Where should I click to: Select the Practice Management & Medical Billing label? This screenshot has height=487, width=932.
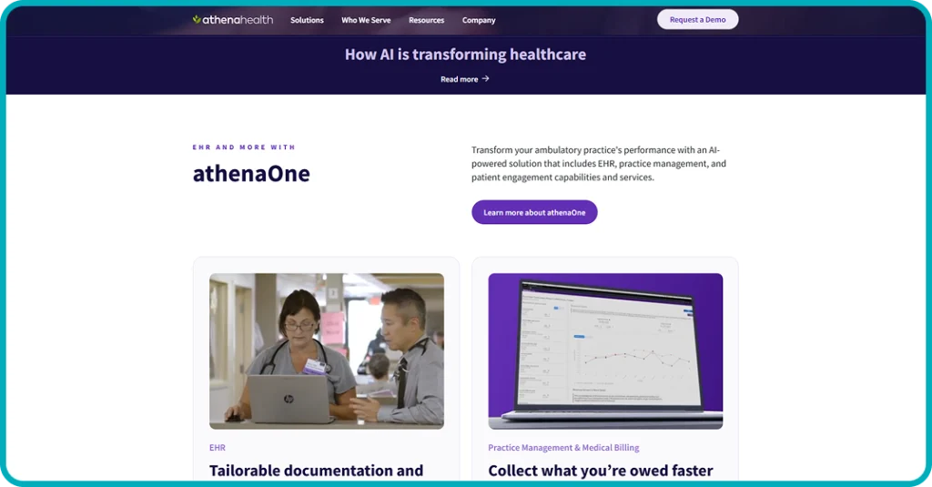click(x=563, y=448)
